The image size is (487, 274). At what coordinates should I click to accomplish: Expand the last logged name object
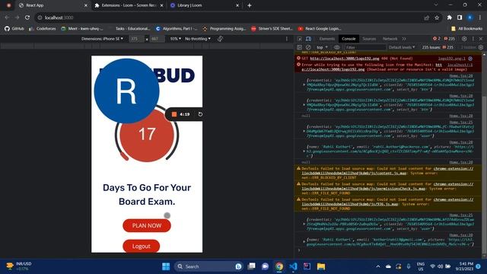(304, 242)
